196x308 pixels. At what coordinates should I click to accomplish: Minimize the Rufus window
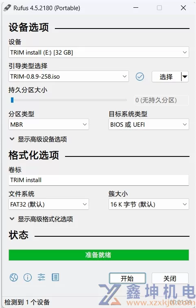136,8
